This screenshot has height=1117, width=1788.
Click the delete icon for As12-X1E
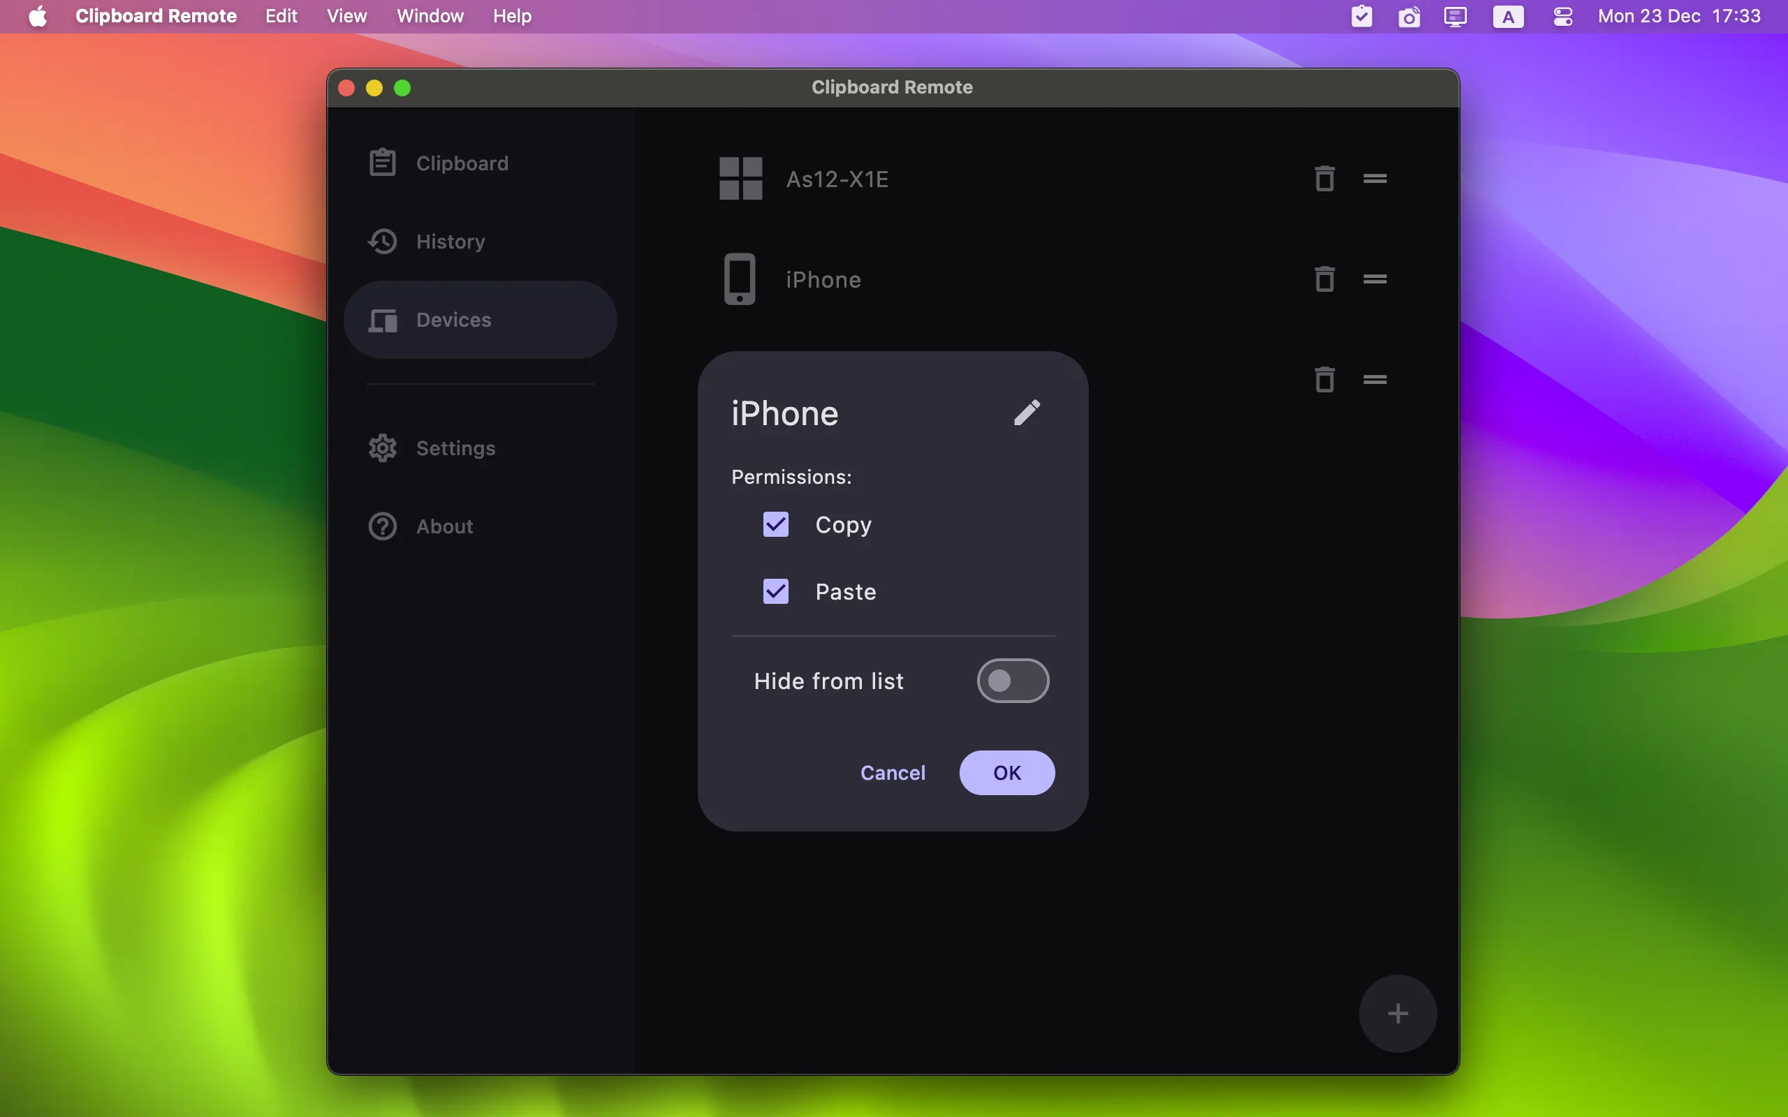pyautogui.click(x=1325, y=177)
